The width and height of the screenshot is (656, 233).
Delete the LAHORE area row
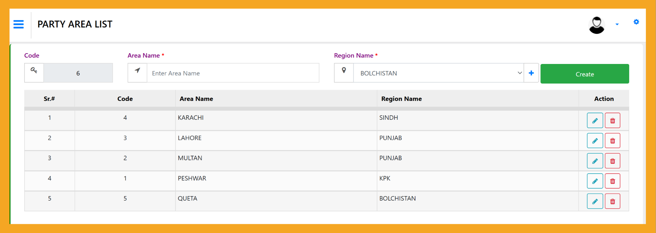click(612, 141)
